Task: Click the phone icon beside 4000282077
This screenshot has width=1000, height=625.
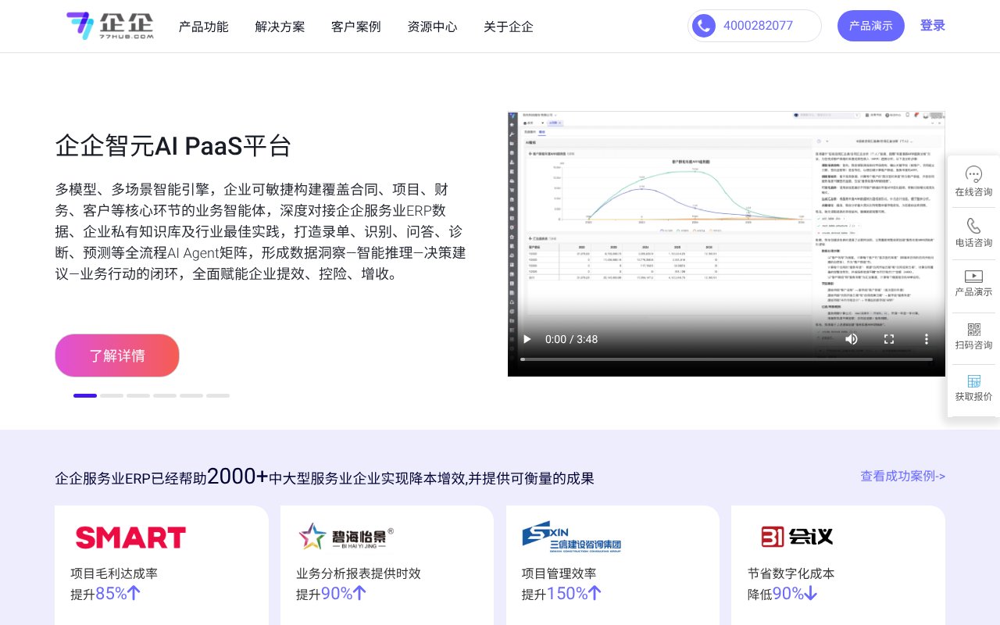Action: pyautogui.click(x=703, y=25)
